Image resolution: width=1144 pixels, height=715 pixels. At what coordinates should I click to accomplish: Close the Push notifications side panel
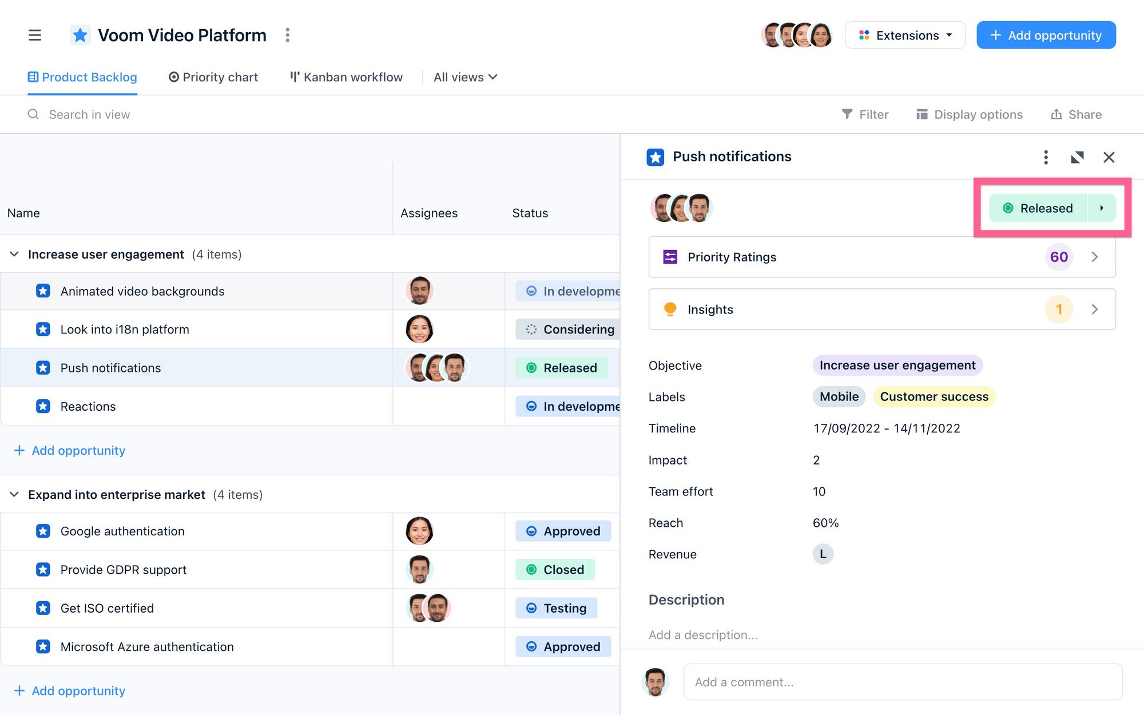point(1109,157)
